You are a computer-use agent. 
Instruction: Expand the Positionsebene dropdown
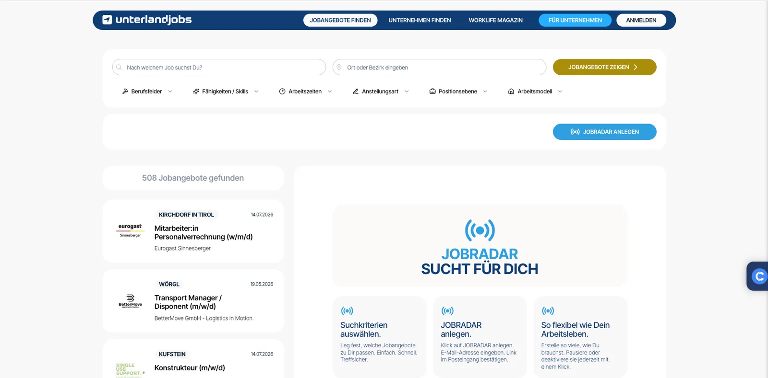click(458, 92)
